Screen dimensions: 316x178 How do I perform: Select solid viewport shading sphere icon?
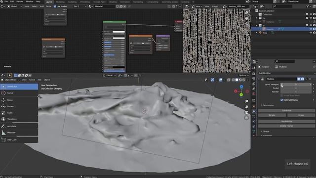[x=237, y=80]
